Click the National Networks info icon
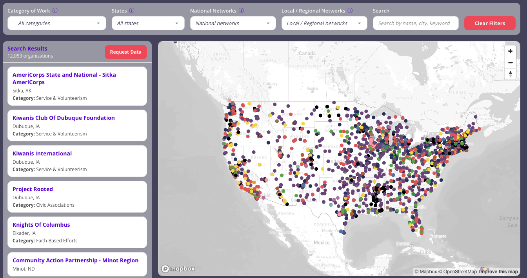This screenshot has width=527, height=278. (x=242, y=11)
